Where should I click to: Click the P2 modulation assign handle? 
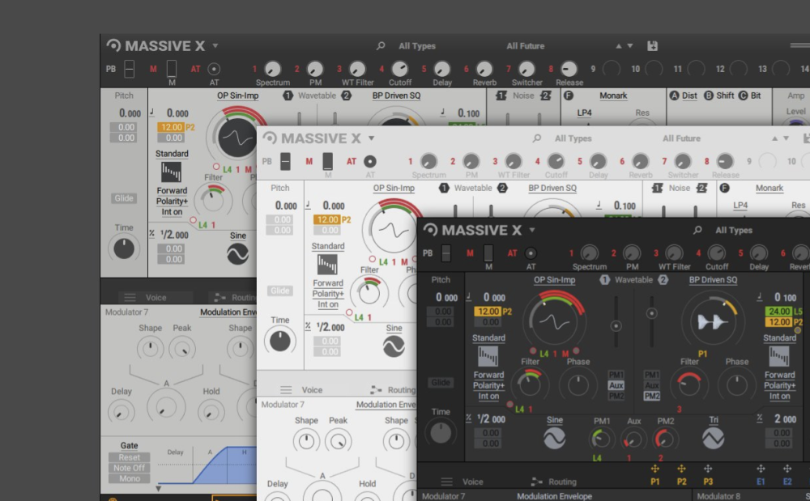[x=681, y=469]
